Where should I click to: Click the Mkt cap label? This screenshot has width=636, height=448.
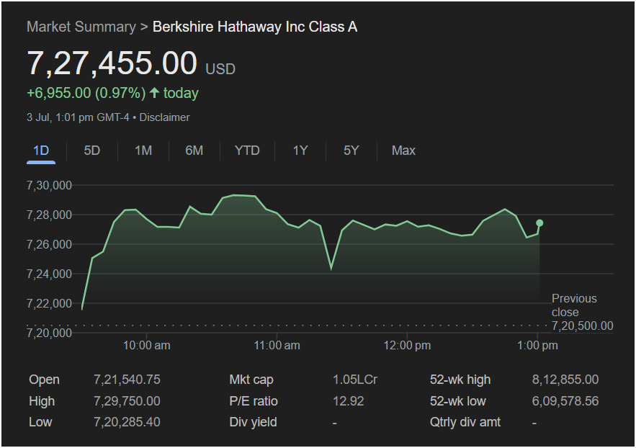tap(251, 380)
